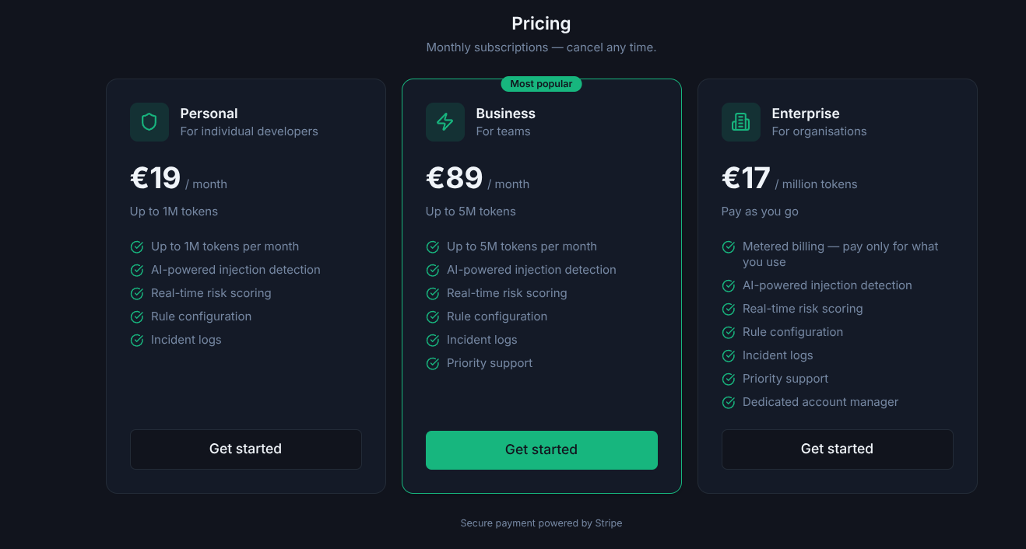Click the building icon on Enterprise plan
The height and width of the screenshot is (549, 1026).
click(x=741, y=122)
